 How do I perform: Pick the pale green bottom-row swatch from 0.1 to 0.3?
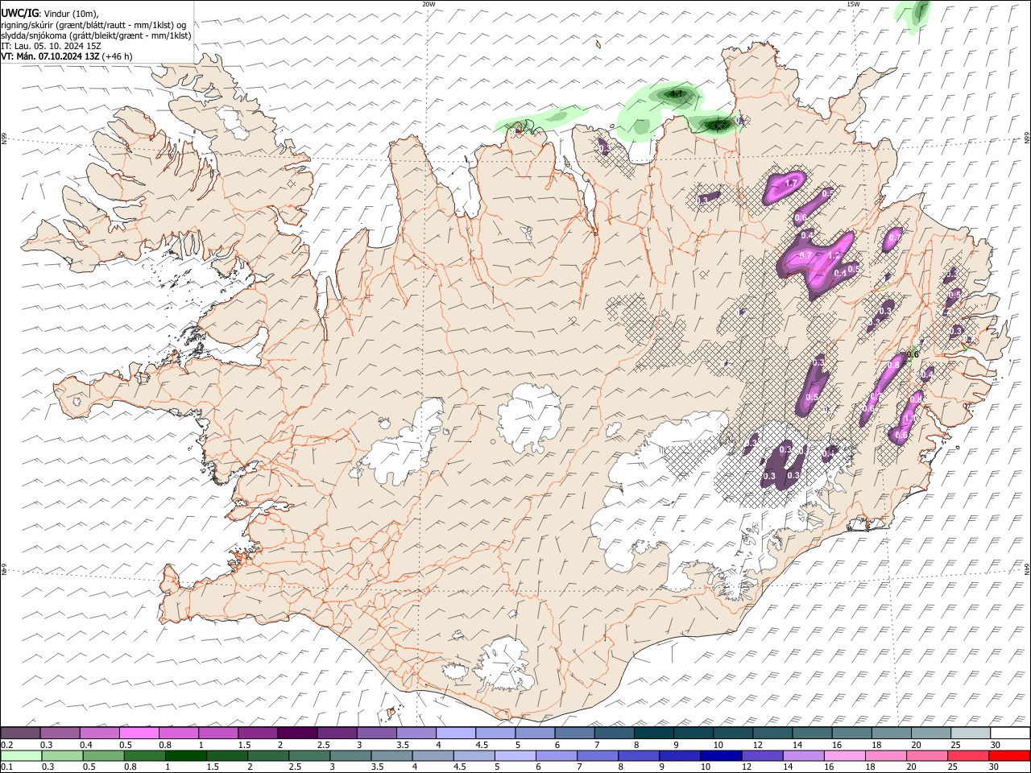(22, 756)
